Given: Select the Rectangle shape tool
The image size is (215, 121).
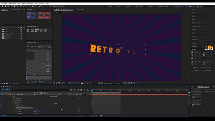Looking at the screenshot, I should click(x=21, y=6).
